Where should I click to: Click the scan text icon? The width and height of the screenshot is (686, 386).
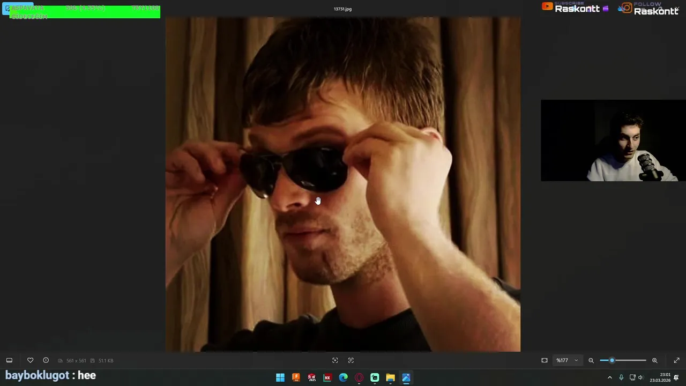351,360
